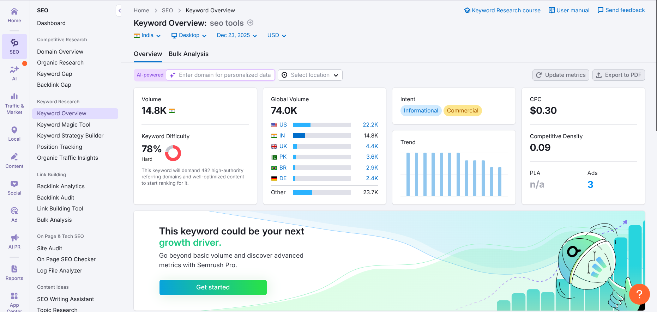Click the Send feedback link

625,10
